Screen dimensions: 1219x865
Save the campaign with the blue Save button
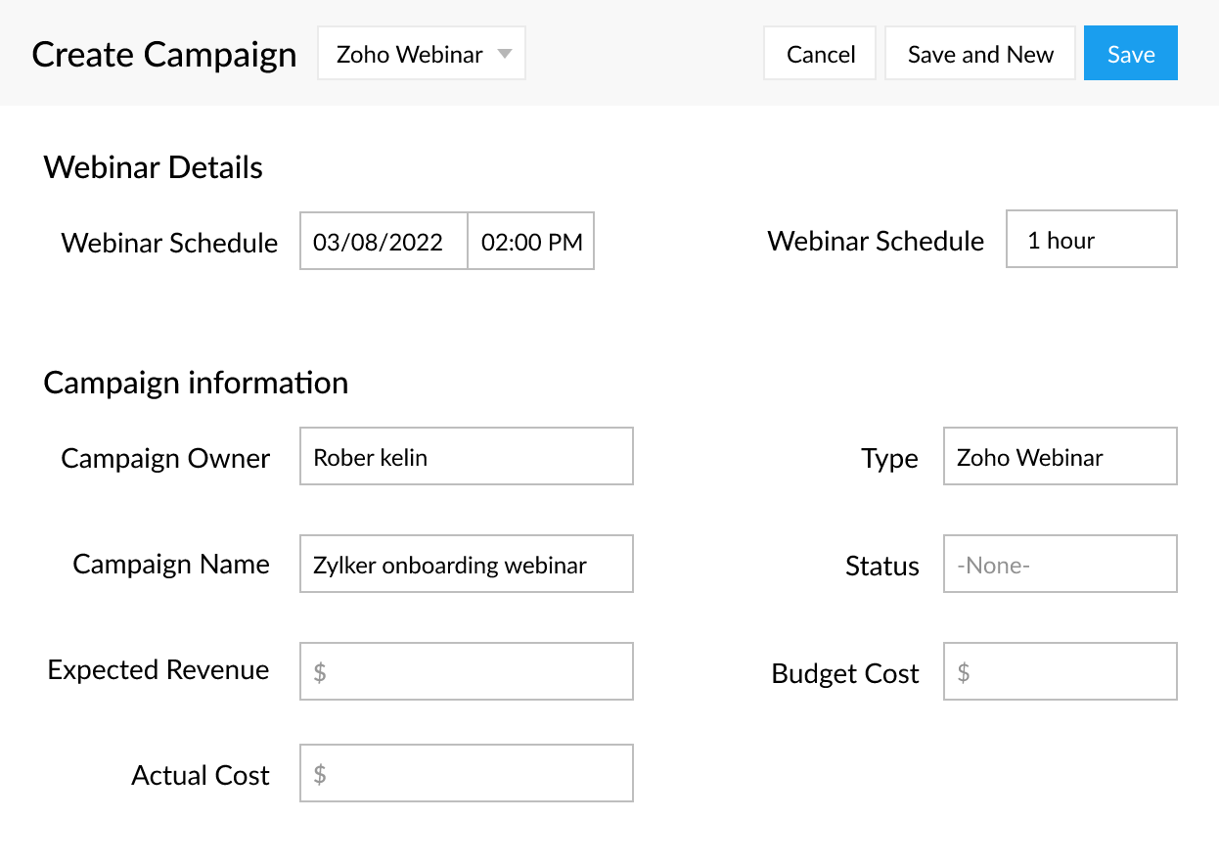1130,54
